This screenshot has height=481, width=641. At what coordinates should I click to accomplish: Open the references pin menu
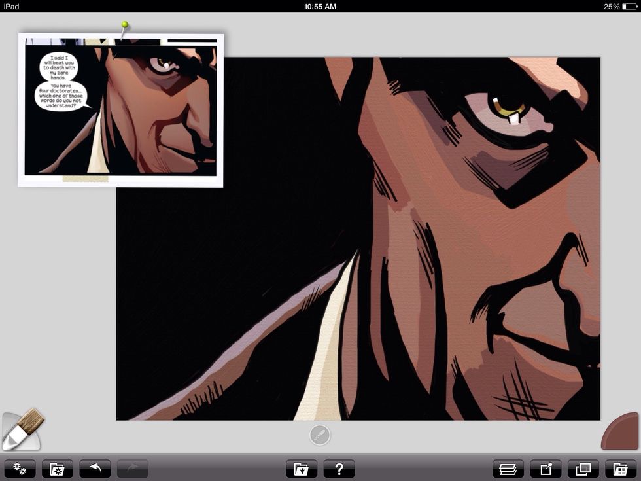(x=546, y=469)
